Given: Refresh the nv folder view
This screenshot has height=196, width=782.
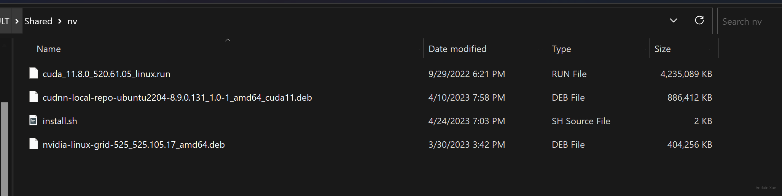Looking at the screenshot, I should click(x=699, y=21).
